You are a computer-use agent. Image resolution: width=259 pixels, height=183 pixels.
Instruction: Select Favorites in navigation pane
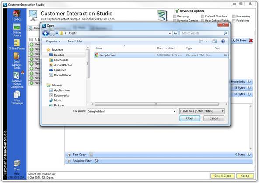click(55, 50)
